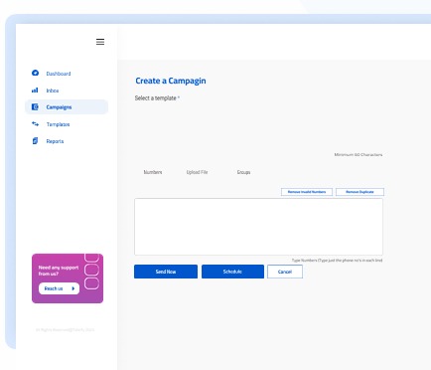Click the Inbox bar-chart icon
This screenshot has width=431, height=370.
tap(35, 91)
